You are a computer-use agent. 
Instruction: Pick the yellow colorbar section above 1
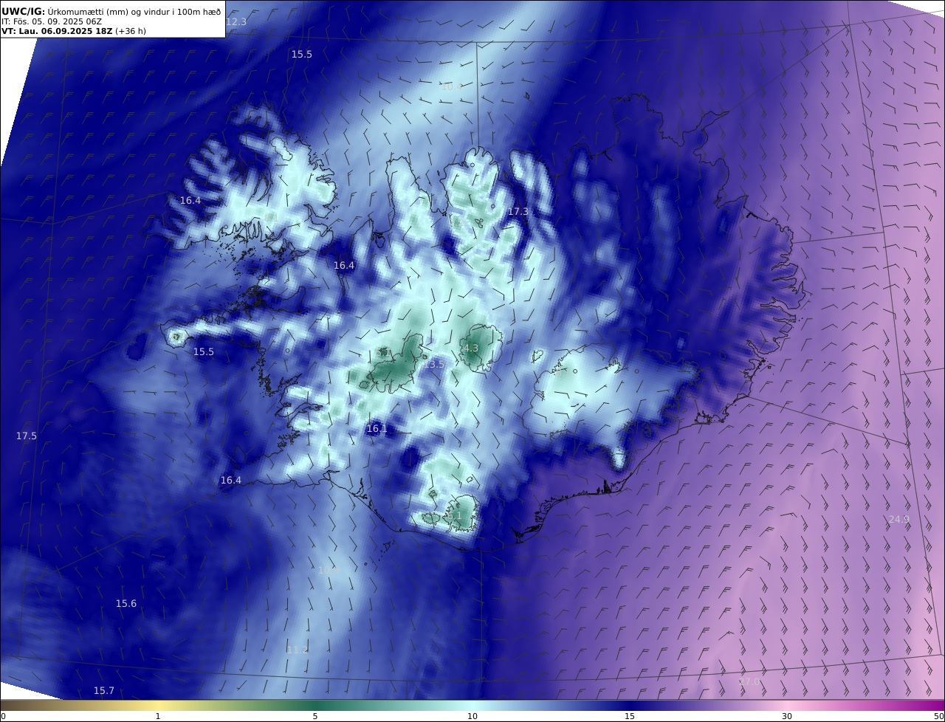158,705
